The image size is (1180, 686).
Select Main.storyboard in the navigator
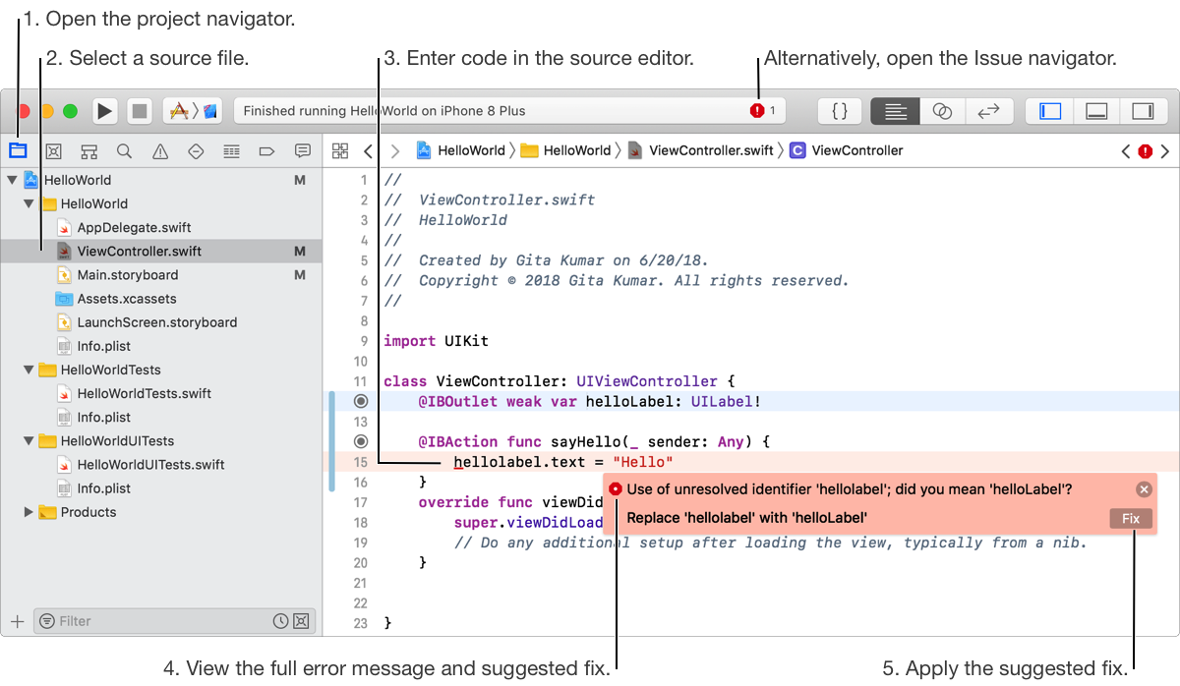(127, 275)
